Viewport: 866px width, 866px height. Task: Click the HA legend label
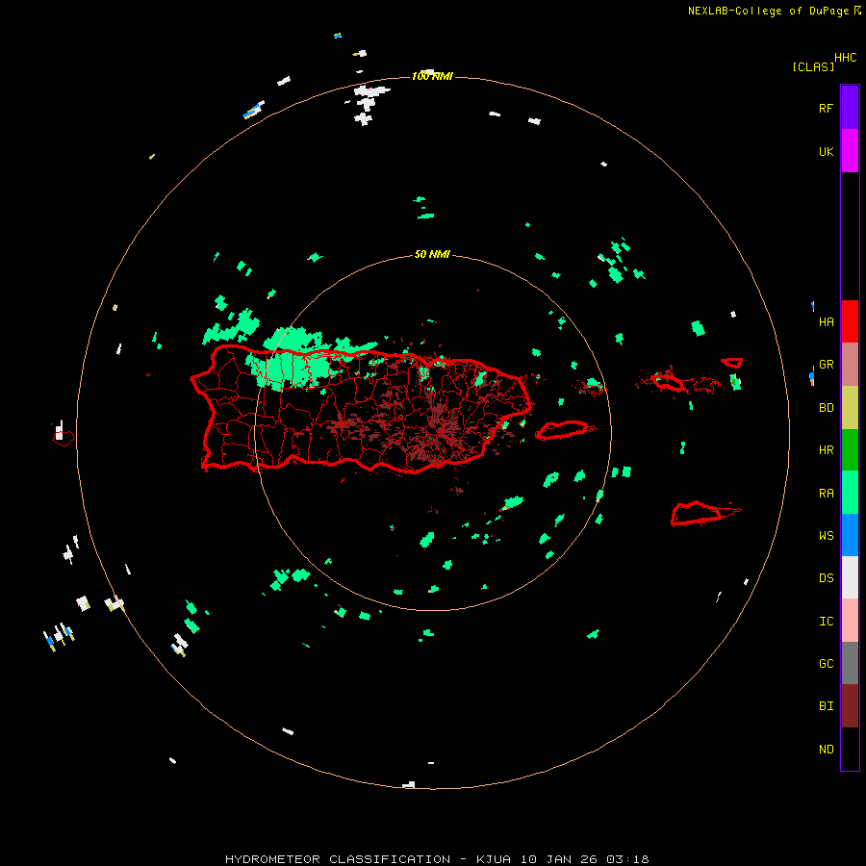pyautogui.click(x=826, y=322)
